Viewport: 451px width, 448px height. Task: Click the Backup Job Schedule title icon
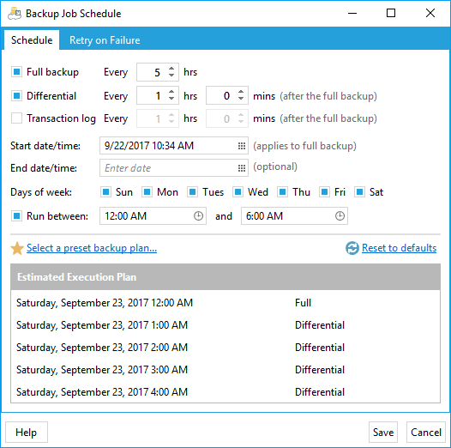(15, 14)
